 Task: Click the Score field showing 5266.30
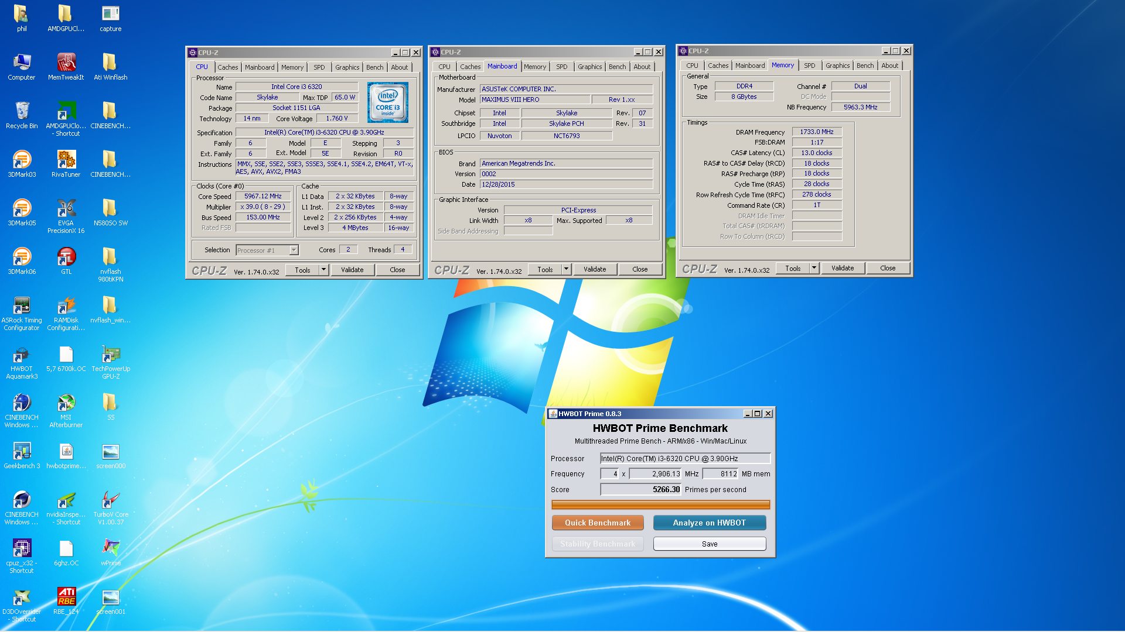(x=641, y=489)
